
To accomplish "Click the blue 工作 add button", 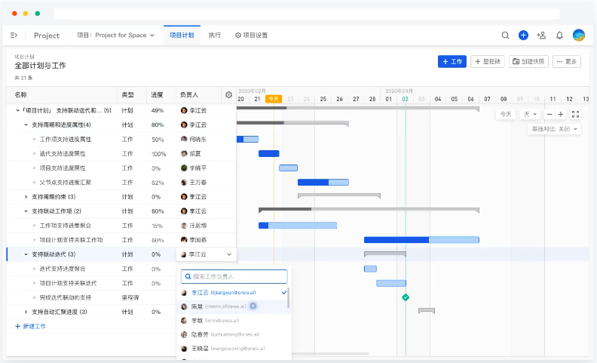I will 452,62.
